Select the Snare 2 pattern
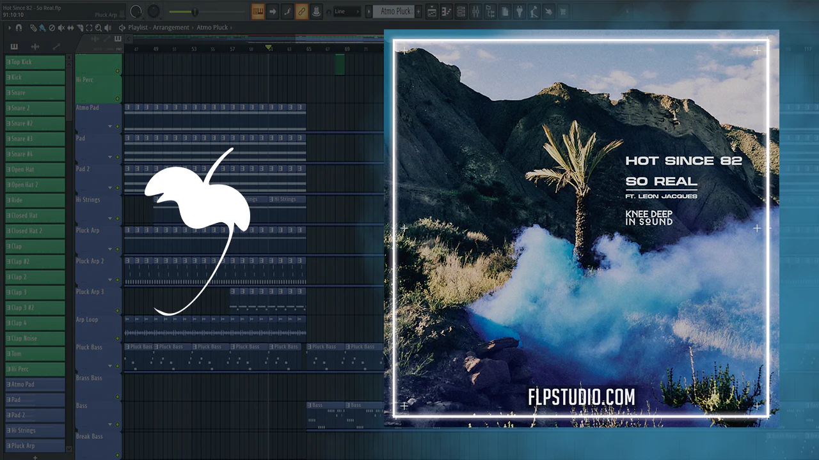This screenshot has width=819, height=460. coord(35,108)
